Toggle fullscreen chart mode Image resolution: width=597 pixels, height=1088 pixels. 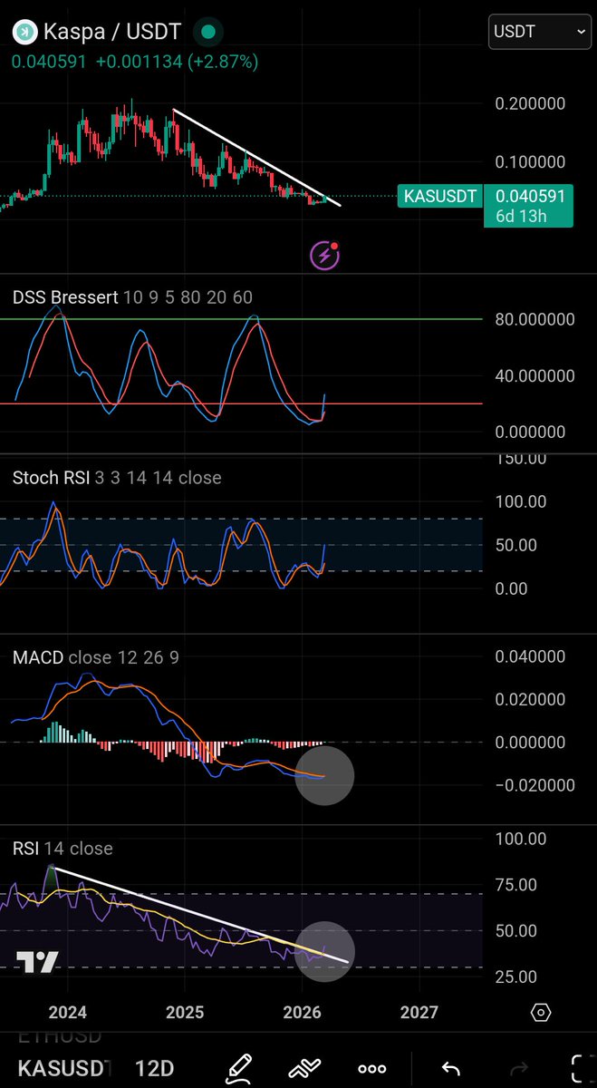coord(584,1068)
